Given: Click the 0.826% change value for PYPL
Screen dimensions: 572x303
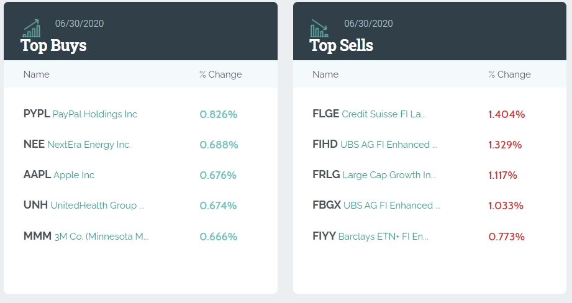Looking at the screenshot, I should point(219,114).
